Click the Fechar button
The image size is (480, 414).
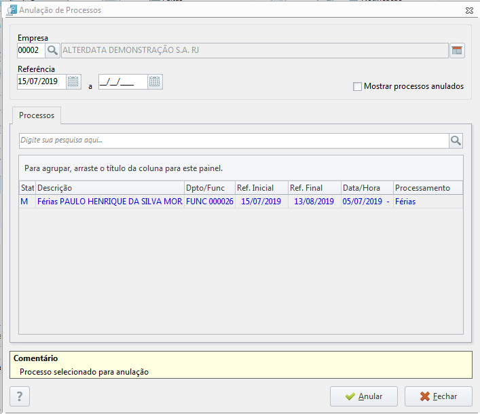439,396
